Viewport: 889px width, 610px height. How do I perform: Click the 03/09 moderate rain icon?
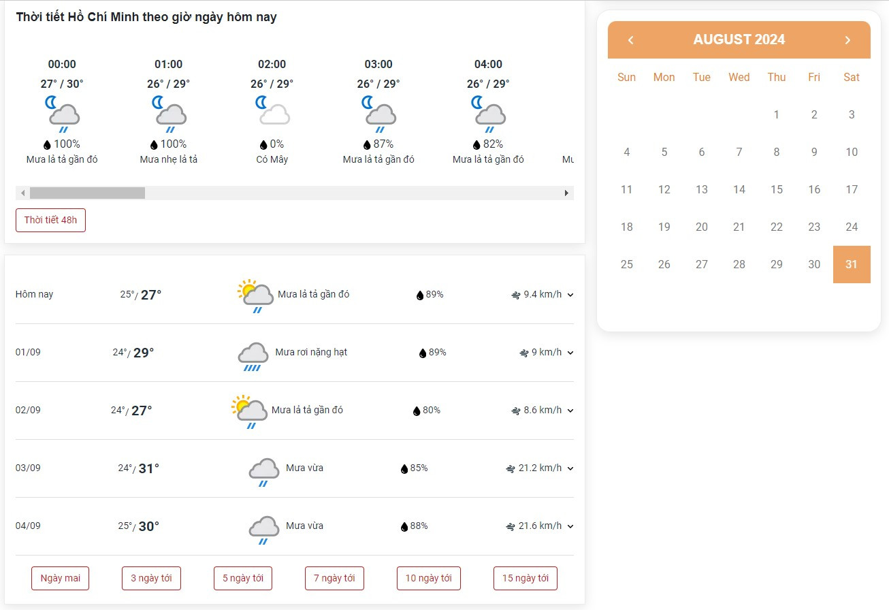click(263, 472)
